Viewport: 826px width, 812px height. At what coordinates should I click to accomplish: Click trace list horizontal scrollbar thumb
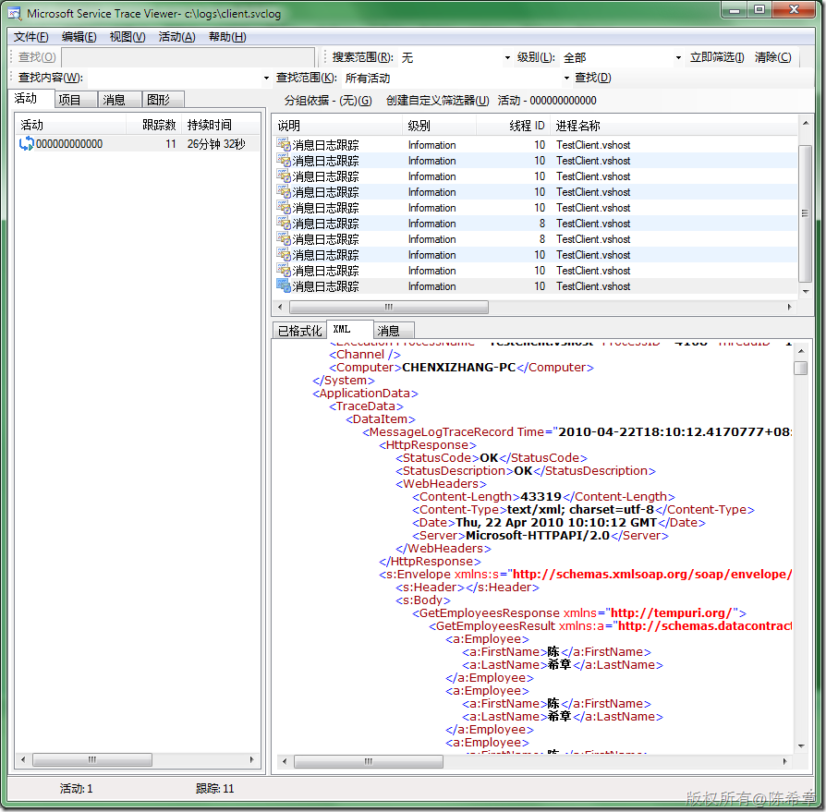pos(389,307)
